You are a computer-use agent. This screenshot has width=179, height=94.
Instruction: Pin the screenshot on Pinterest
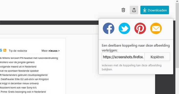[140, 28]
